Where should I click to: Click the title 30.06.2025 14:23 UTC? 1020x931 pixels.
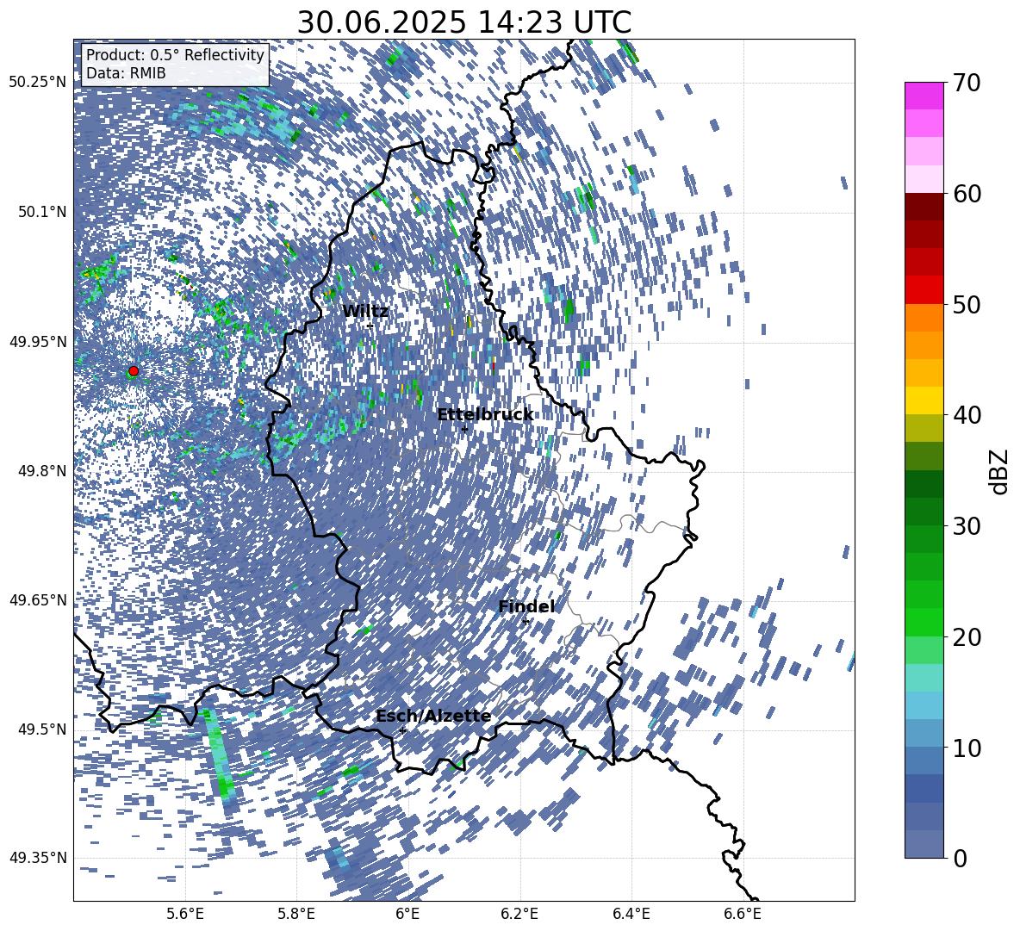[464, 22]
